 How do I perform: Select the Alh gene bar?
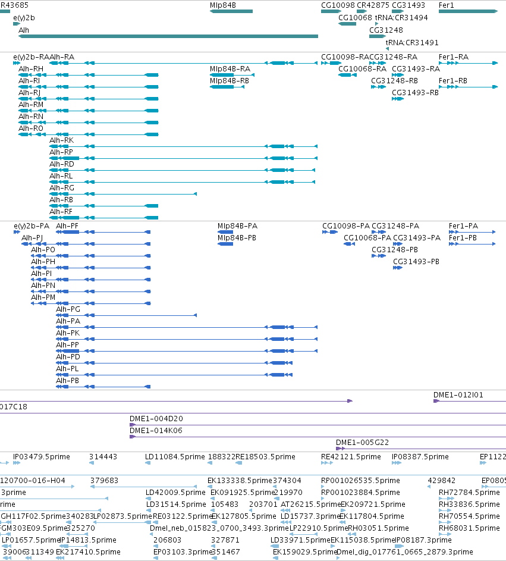pos(168,36)
